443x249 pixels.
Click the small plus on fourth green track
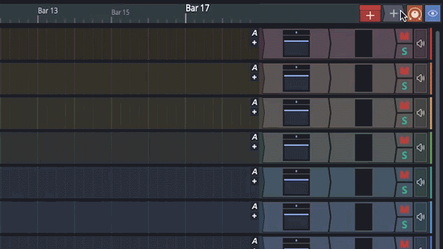click(254, 146)
